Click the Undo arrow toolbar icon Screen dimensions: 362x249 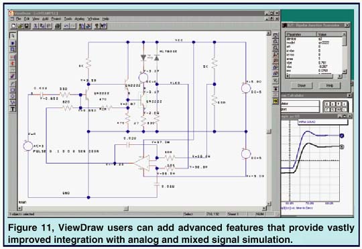tap(66, 26)
